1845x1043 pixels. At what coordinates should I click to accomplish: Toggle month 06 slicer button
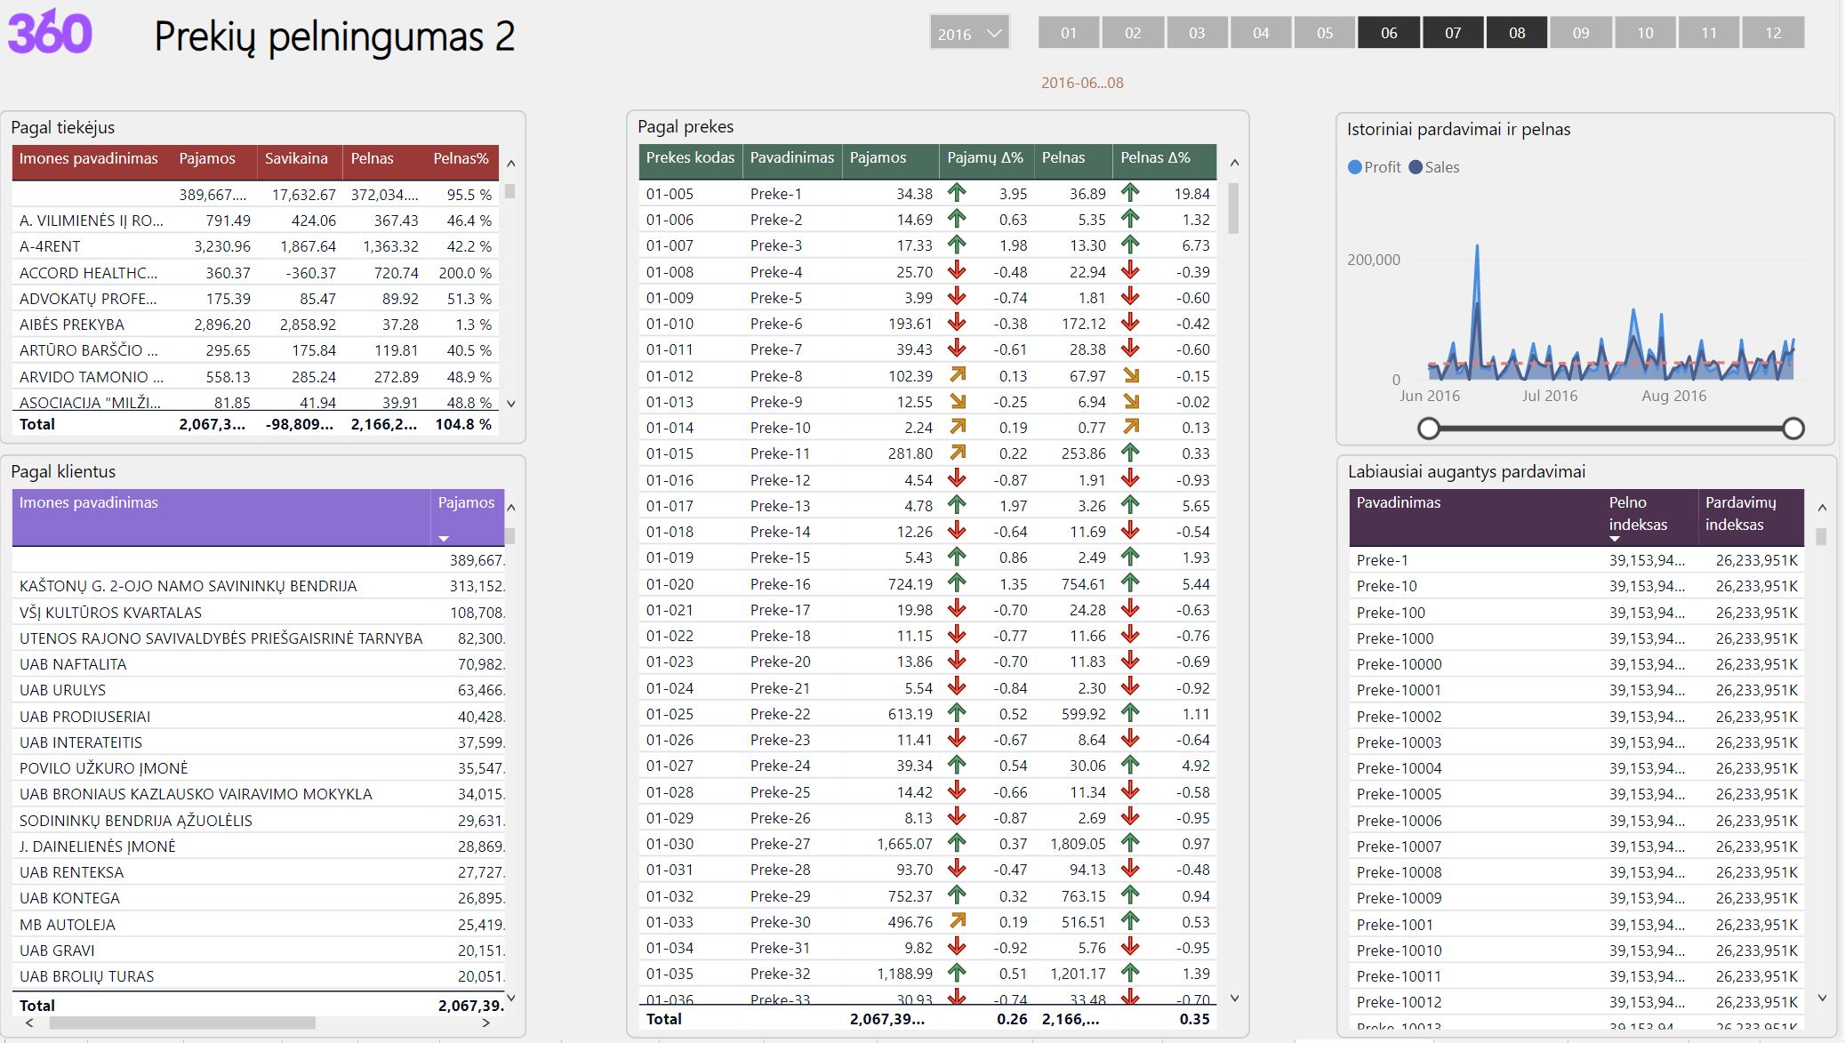point(1388,33)
